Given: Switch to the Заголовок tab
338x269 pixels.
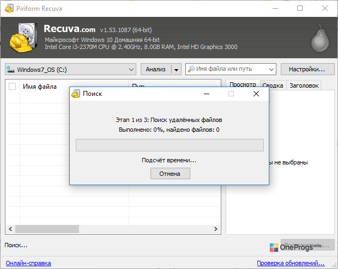Looking at the screenshot, I should [x=304, y=85].
